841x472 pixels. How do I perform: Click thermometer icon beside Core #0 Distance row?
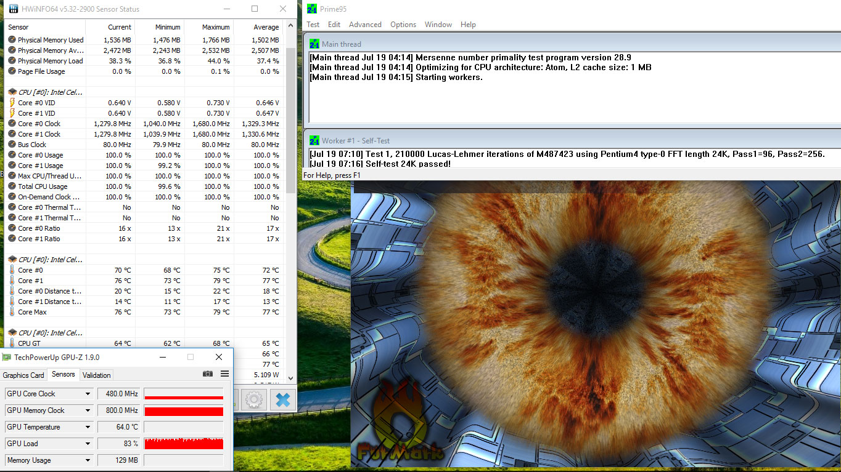12,291
